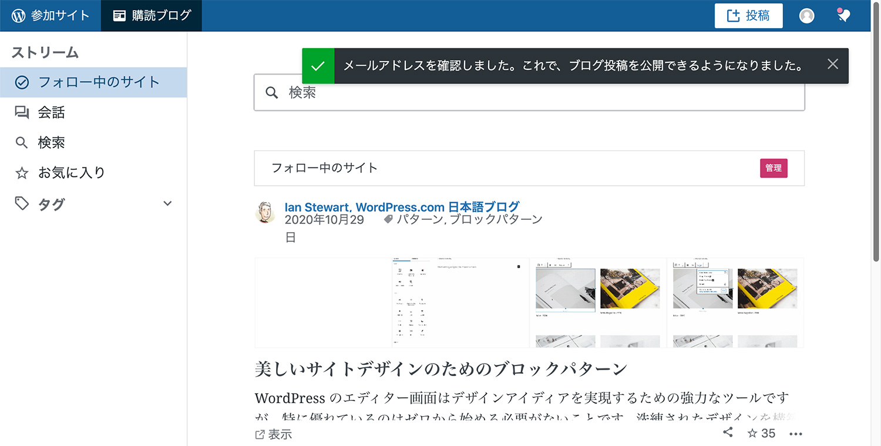
Task: Click the magnifier icon in search field
Action: tap(272, 93)
